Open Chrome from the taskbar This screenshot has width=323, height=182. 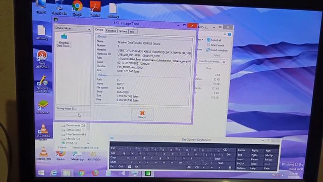(82, 173)
